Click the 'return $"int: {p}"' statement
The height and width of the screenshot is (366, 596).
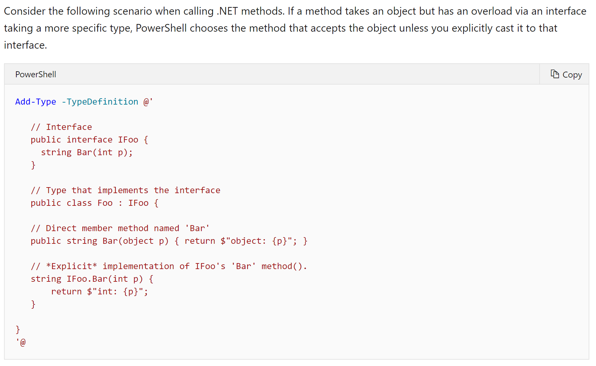(99, 291)
